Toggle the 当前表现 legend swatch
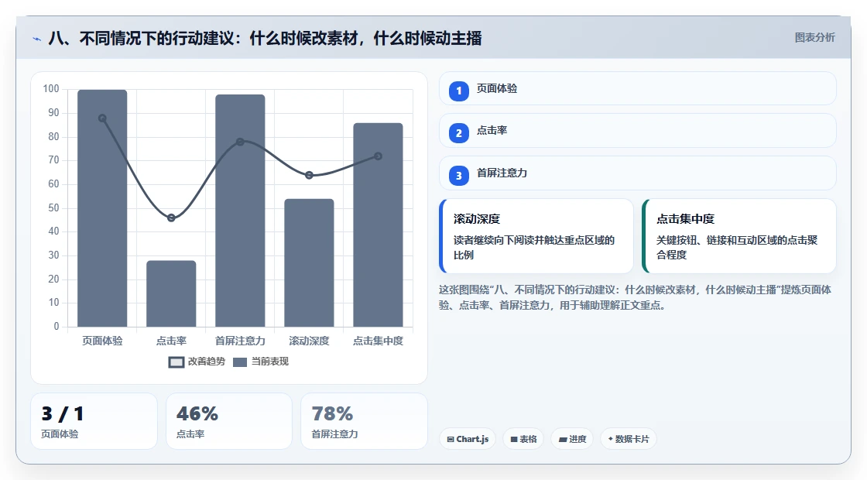Screen dimensions: 867x480 click(239, 362)
